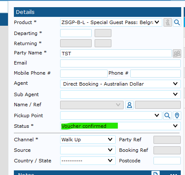The image size is (185, 175).
Task: Expand the Pickup Point dropdown
Action: (111, 116)
